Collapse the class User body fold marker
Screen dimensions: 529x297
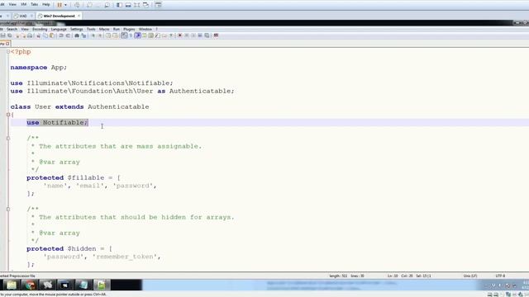[x=8, y=115]
